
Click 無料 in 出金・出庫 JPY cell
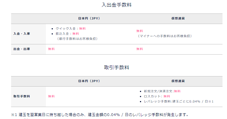pyautogui.click(x=51, y=49)
